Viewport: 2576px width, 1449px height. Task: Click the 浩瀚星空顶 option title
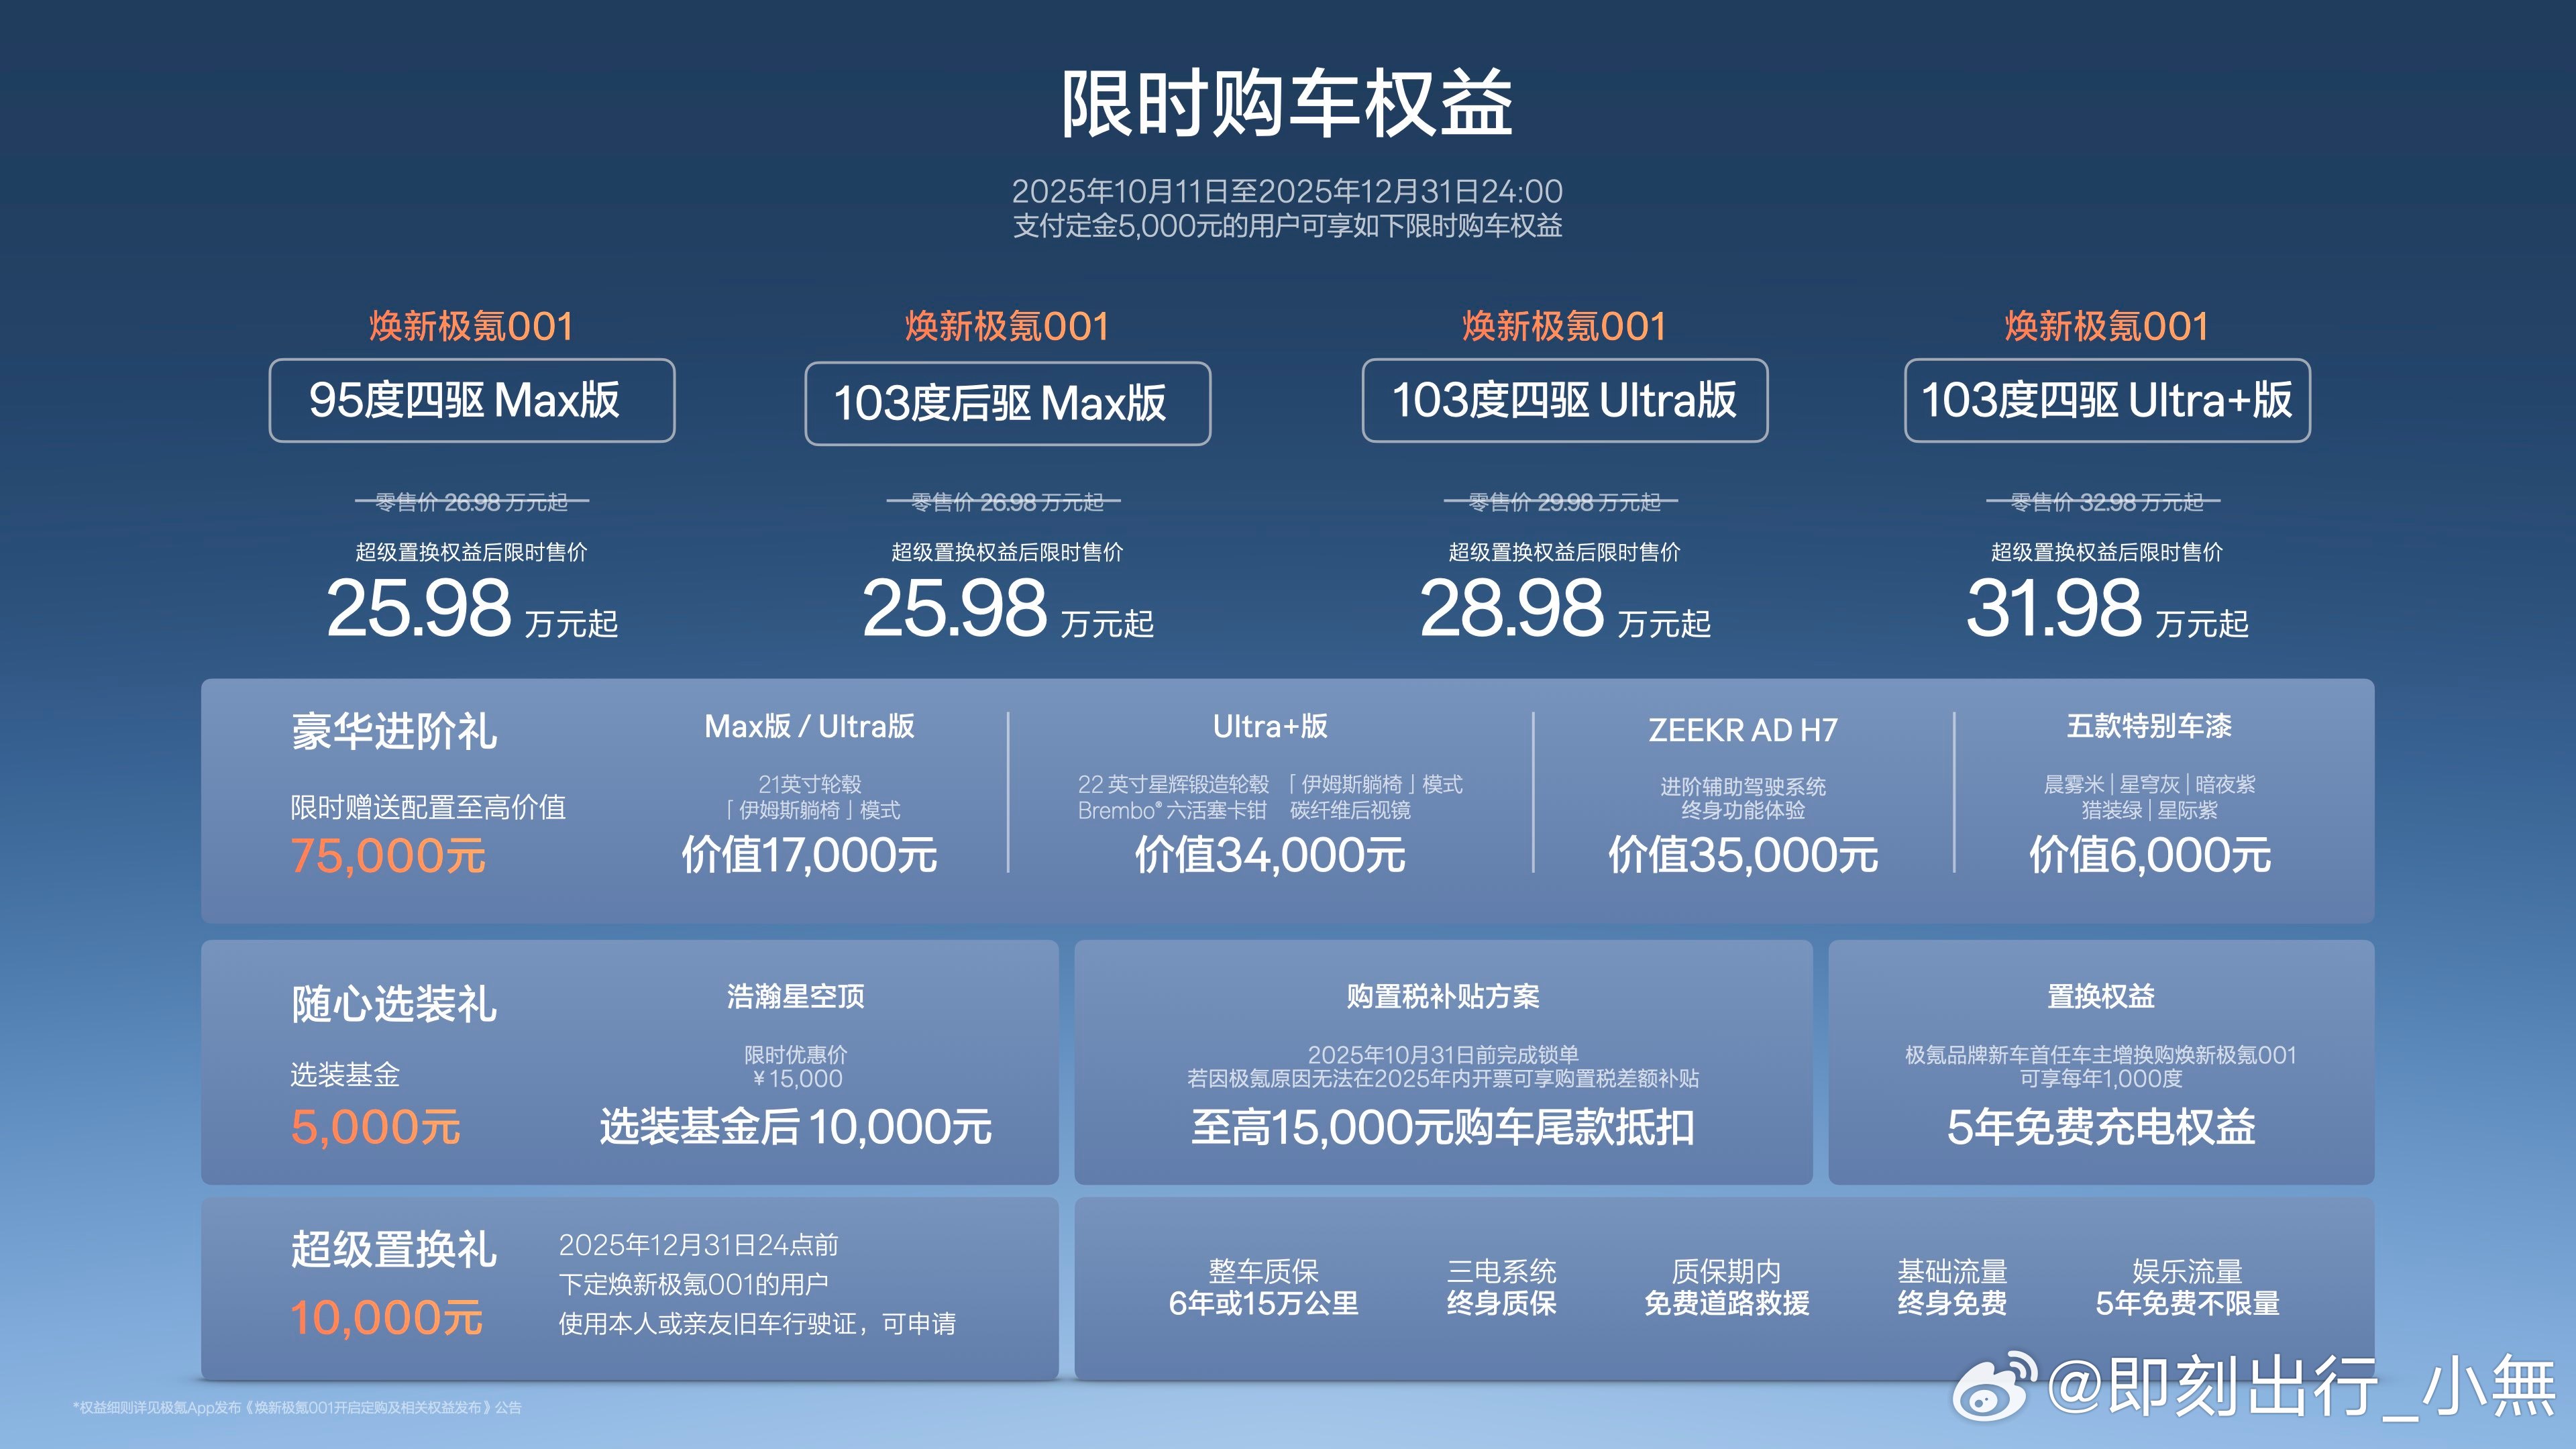coord(795,996)
